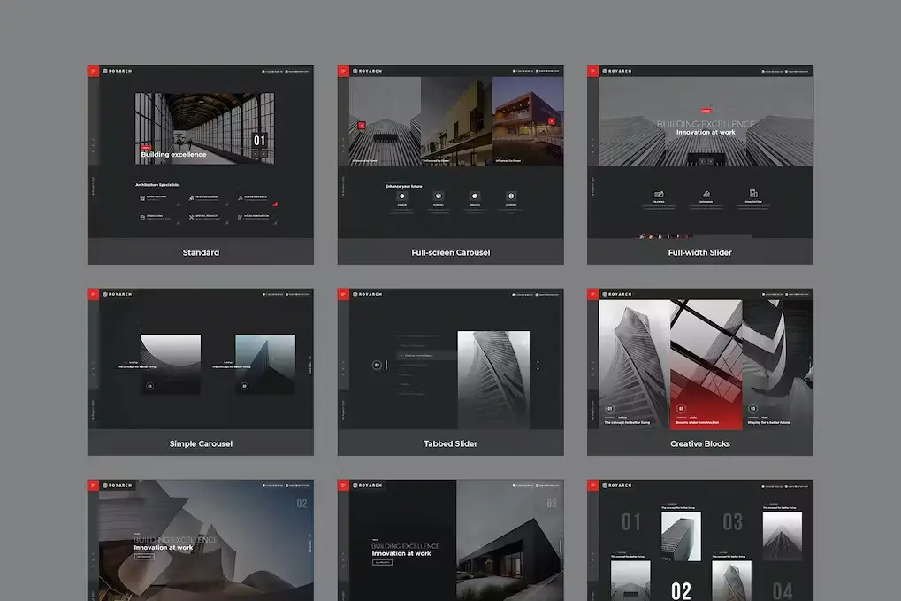The image size is (901, 601).
Task: Click red menu icon in Standard template
Action: (x=93, y=71)
